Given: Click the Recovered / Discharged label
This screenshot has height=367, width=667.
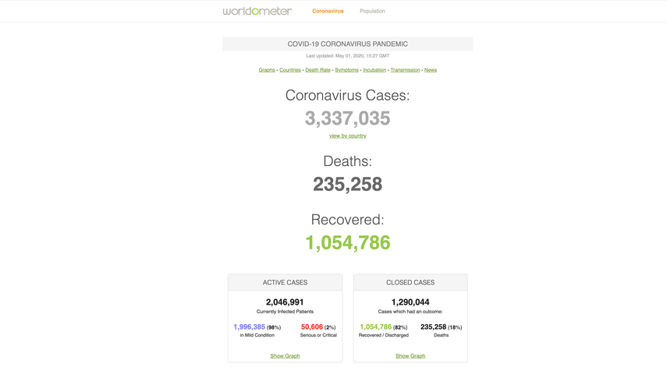Looking at the screenshot, I should (x=384, y=335).
